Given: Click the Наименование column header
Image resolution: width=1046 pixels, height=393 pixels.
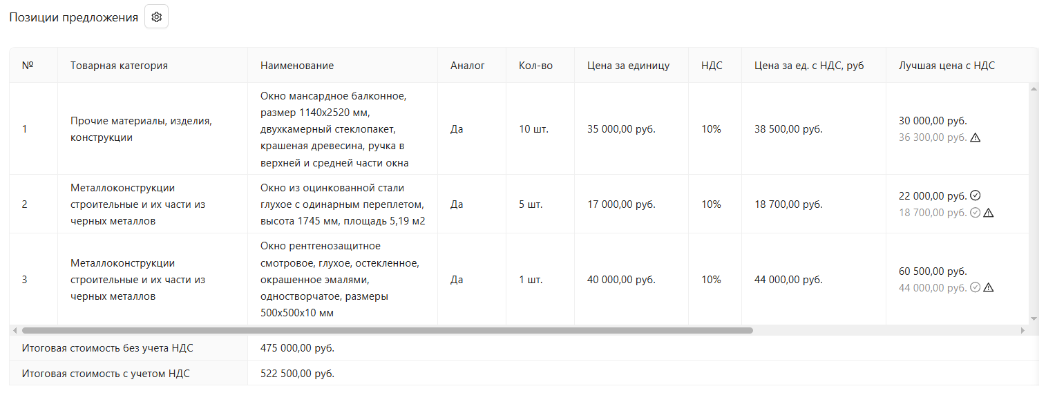Looking at the screenshot, I should pyautogui.click(x=297, y=66).
